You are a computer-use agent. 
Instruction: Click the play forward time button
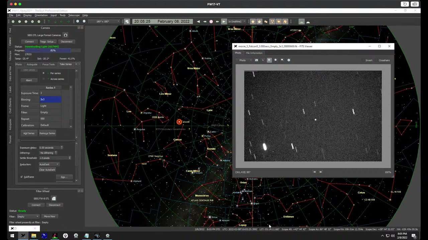click(224, 21)
